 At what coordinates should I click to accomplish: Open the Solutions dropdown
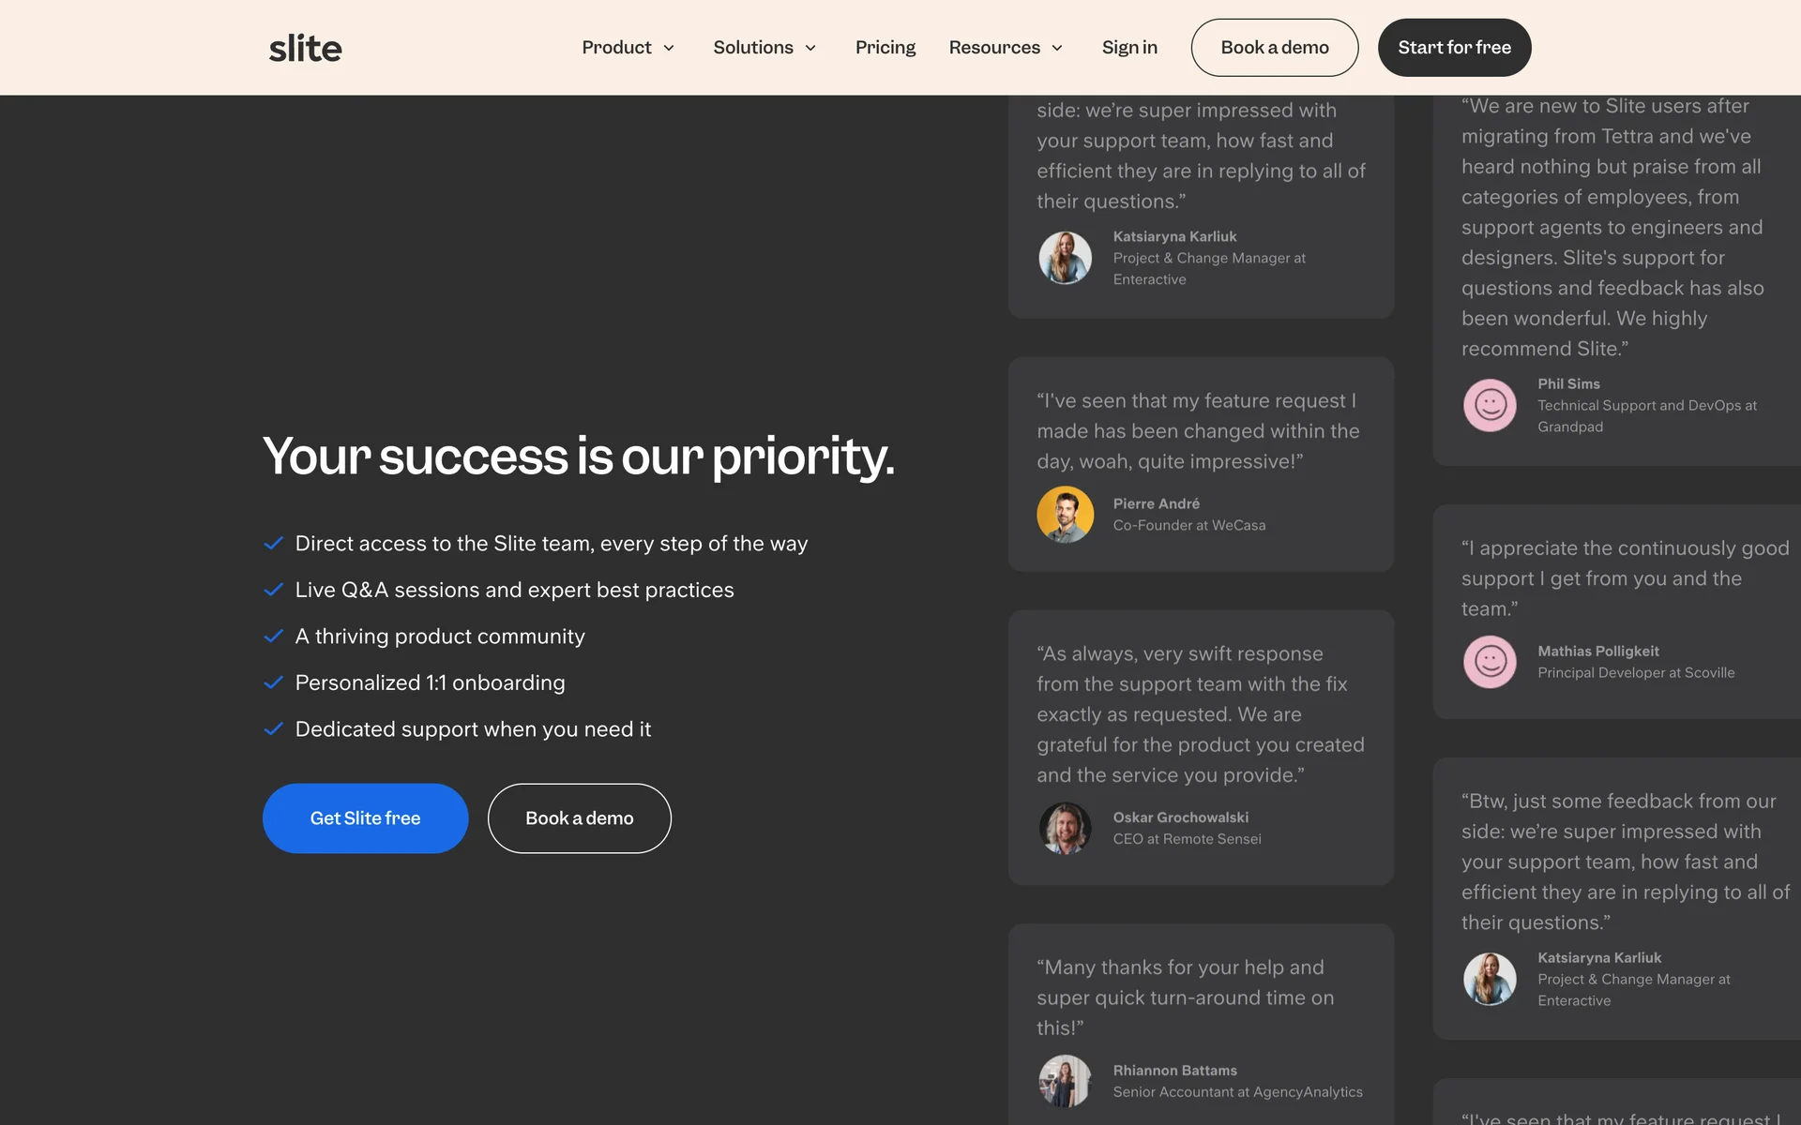[764, 48]
